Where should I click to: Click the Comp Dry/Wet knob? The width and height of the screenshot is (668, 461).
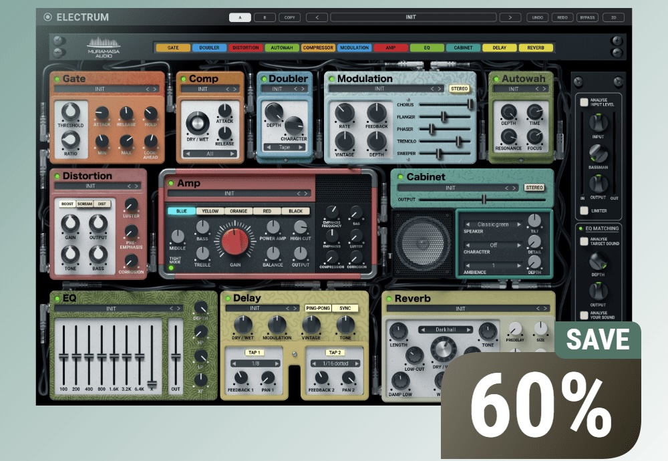point(197,123)
